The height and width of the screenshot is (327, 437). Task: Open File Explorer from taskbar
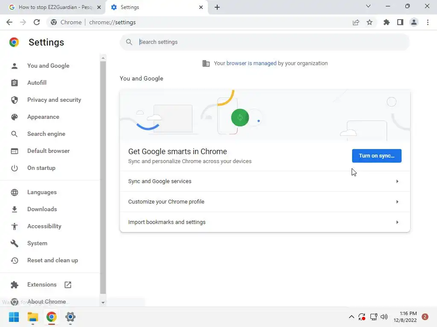tap(32, 317)
